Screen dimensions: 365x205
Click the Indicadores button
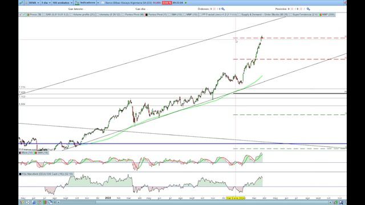(x=86, y=3)
